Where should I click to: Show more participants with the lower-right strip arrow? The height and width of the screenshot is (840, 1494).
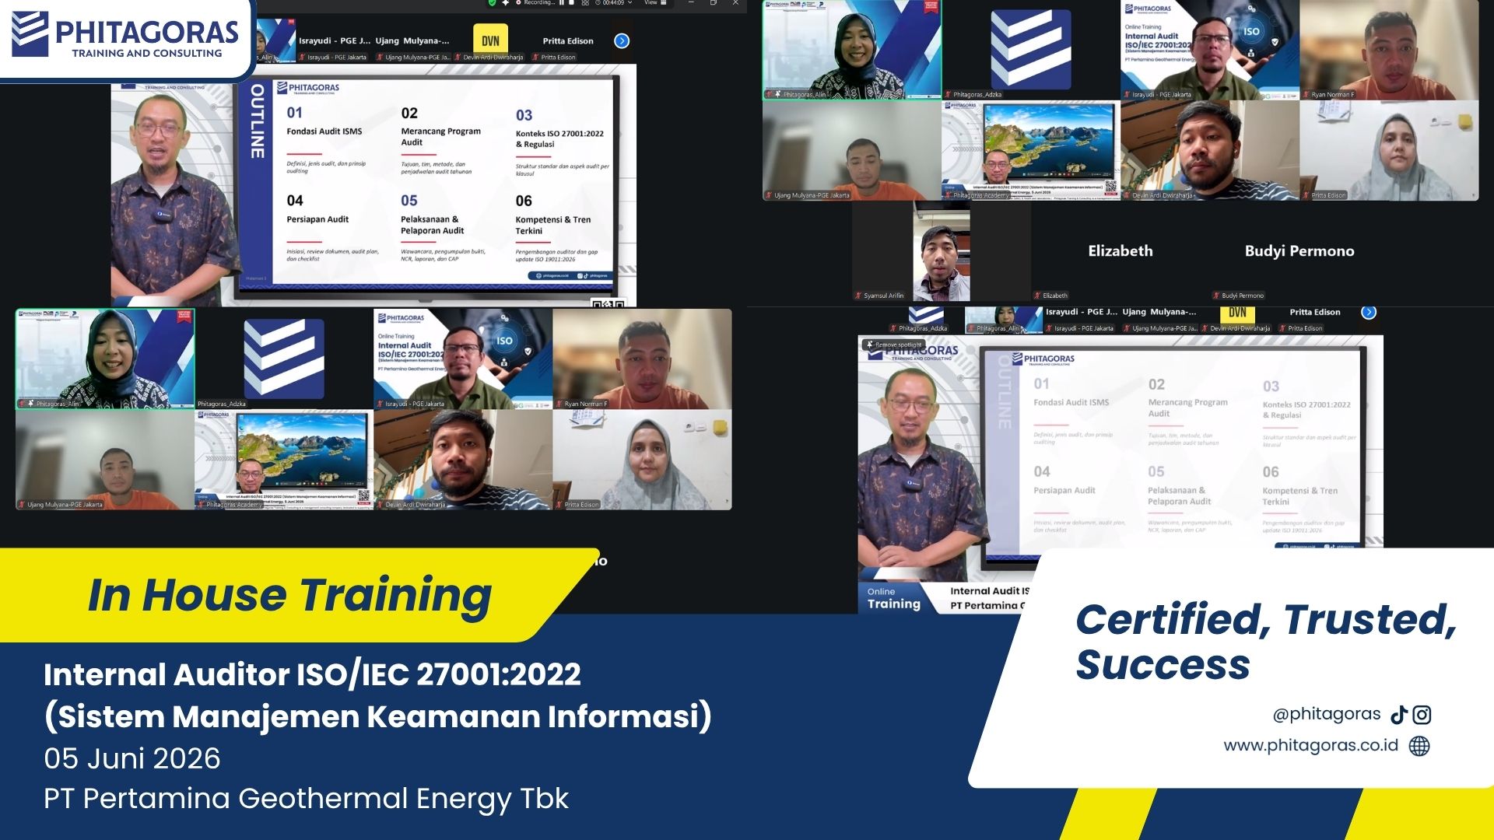[1369, 312]
